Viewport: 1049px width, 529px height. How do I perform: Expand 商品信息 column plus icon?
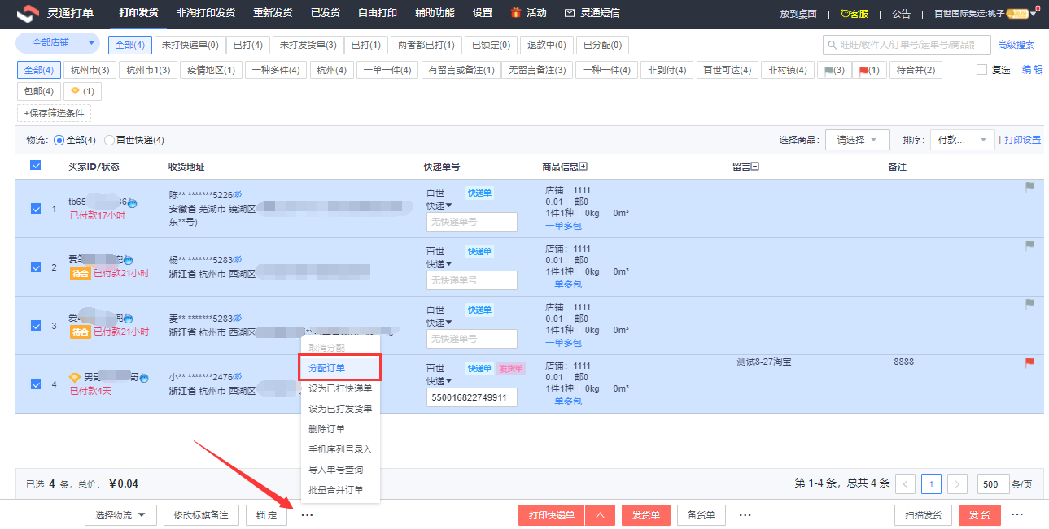pyautogui.click(x=583, y=167)
